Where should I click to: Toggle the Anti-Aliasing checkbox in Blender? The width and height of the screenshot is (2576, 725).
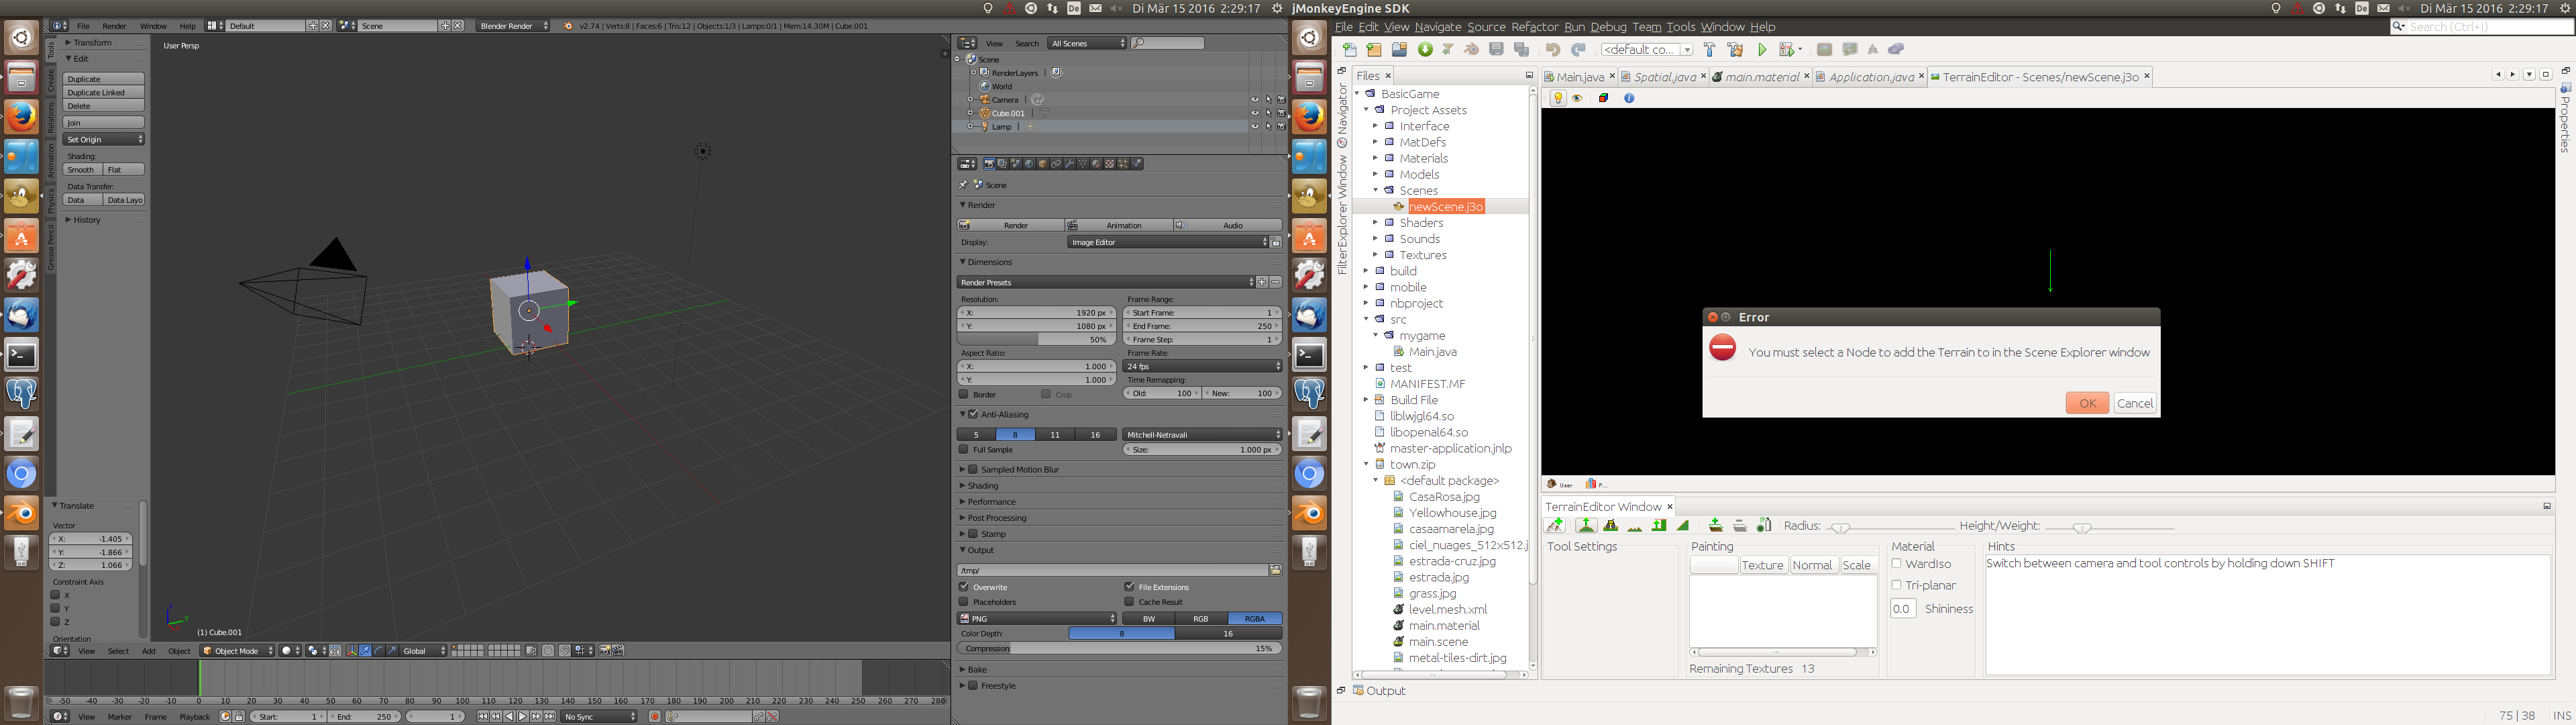click(x=973, y=414)
